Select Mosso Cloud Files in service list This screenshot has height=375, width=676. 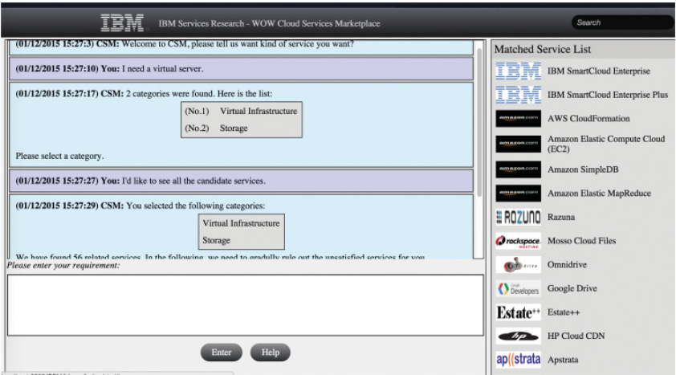[x=581, y=241]
